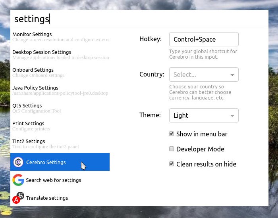Click the hotkey help text about global shortcut
The image size is (278, 218).
click(203, 54)
